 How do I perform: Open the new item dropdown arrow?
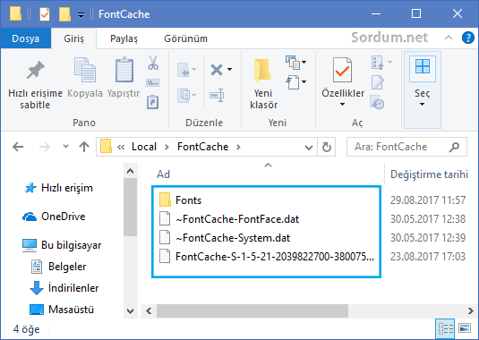[304, 63]
